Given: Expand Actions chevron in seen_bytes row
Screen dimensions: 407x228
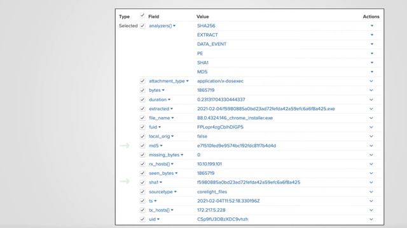Looking at the screenshot, I should (371, 173).
